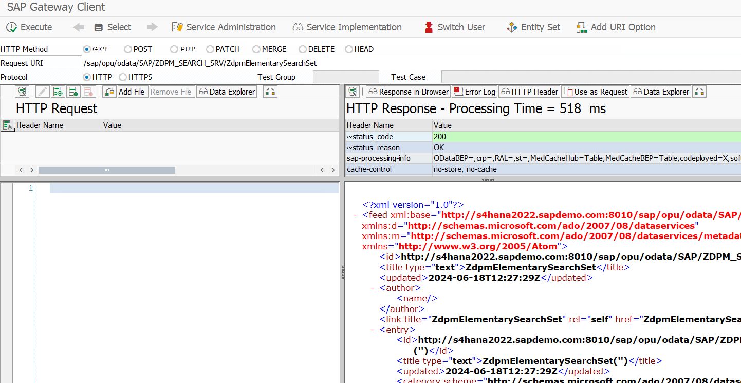The image size is (741, 383).
Task: Open Data Explorer in the response pane
Action: click(661, 92)
